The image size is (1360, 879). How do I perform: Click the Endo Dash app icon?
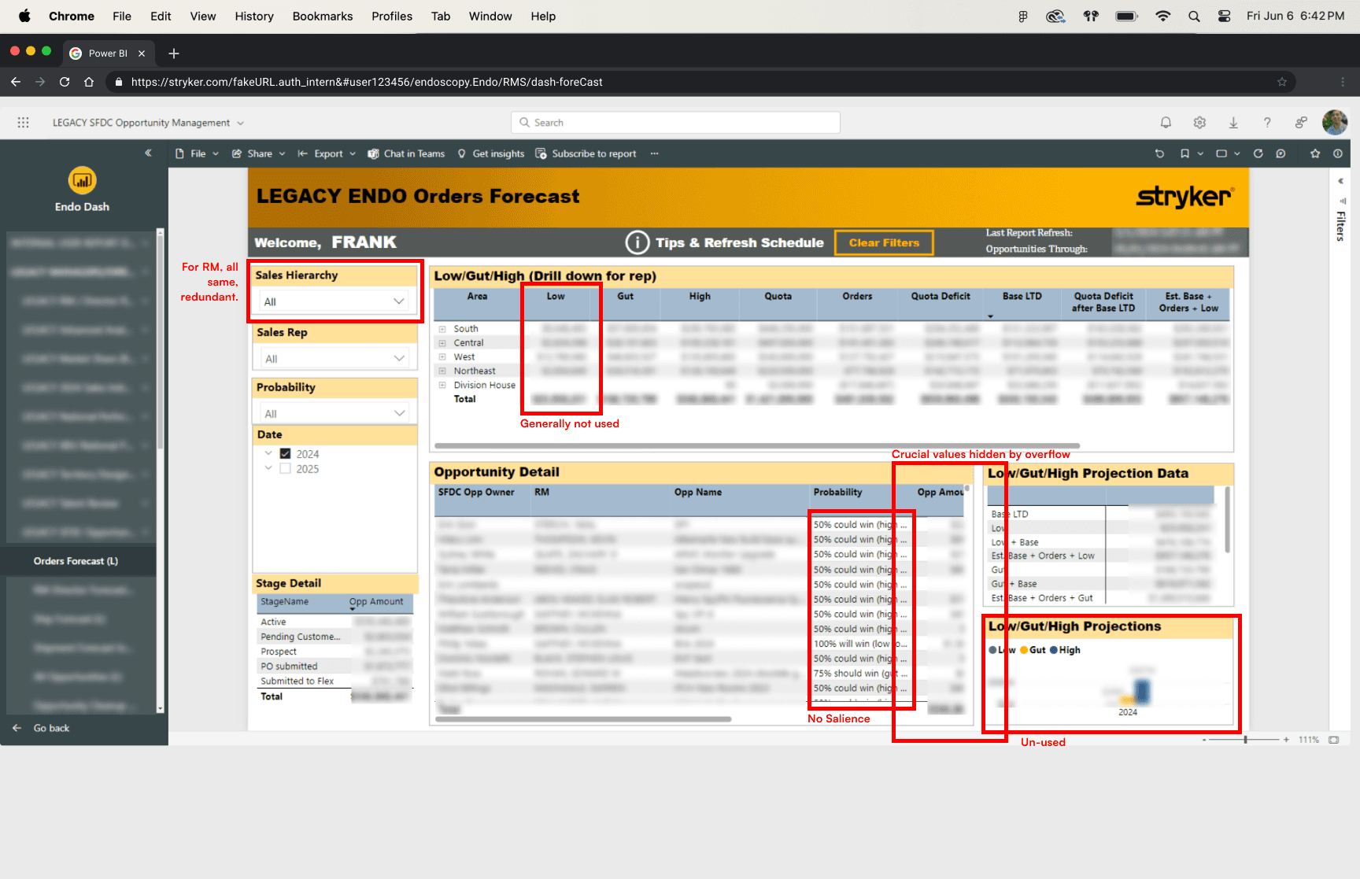[x=82, y=180]
